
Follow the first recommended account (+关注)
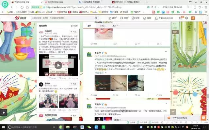pyautogui.click(x=73, y=32)
